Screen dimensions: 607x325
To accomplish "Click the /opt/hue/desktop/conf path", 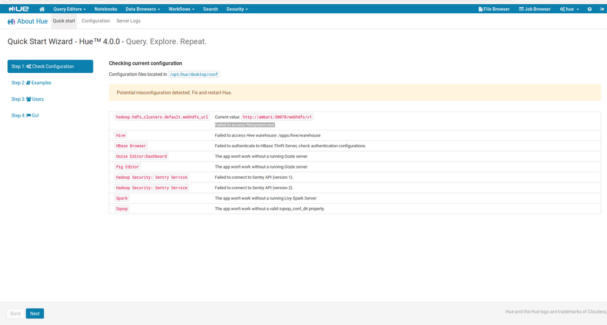I will 194,74.
